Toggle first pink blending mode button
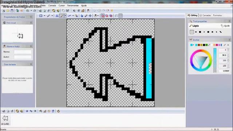Viewport: 233px width, 131px height. [103, 16]
